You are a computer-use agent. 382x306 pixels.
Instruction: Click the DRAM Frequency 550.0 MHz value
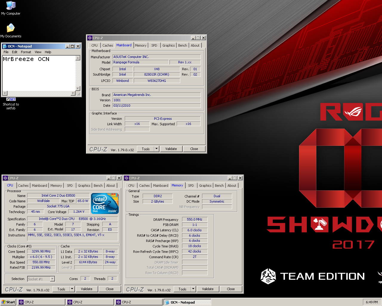coord(195,219)
